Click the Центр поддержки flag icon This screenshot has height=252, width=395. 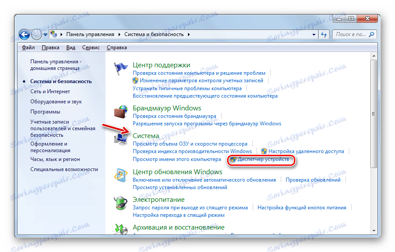coord(120,68)
